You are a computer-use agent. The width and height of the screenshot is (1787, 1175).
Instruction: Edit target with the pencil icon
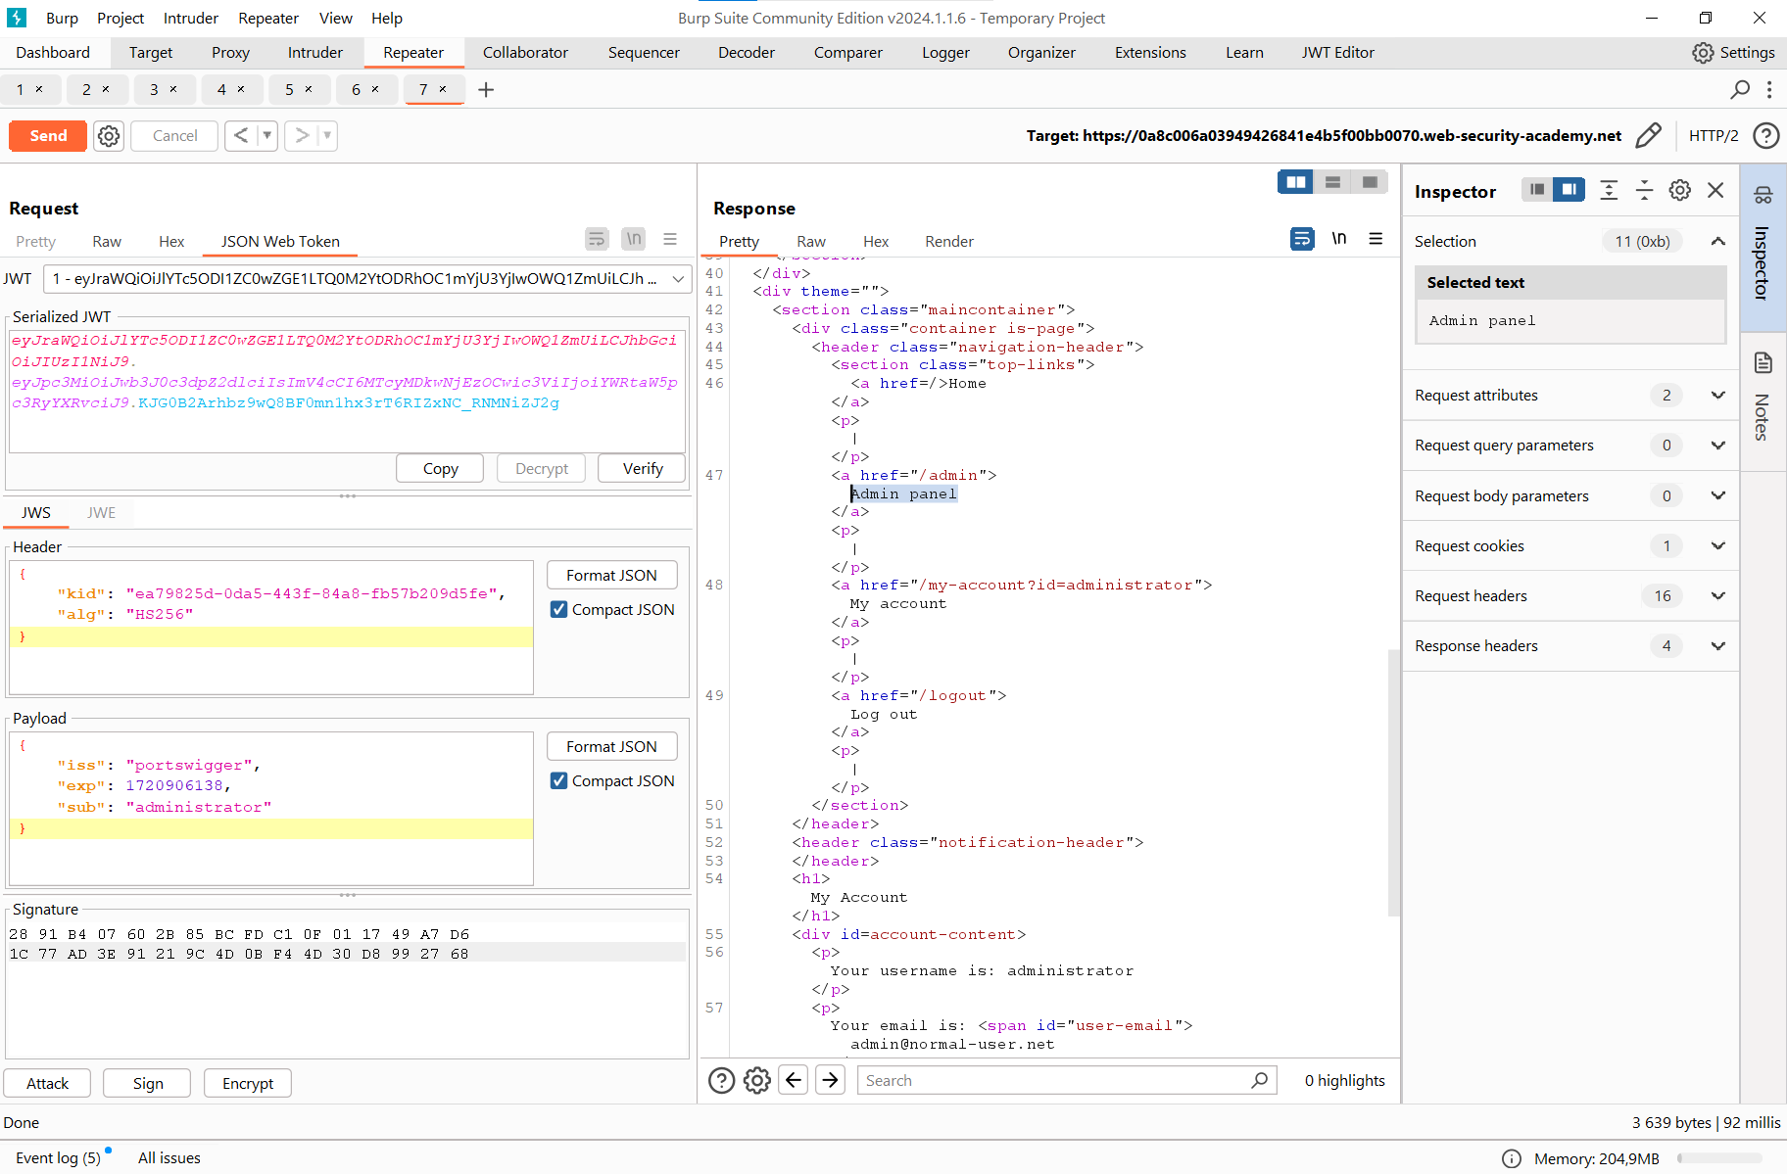[1649, 135]
